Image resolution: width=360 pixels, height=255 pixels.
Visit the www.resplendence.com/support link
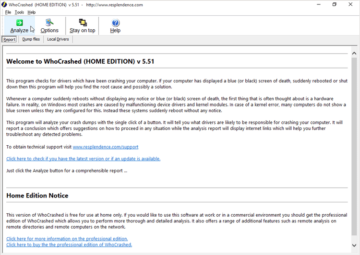(x=106, y=147)
